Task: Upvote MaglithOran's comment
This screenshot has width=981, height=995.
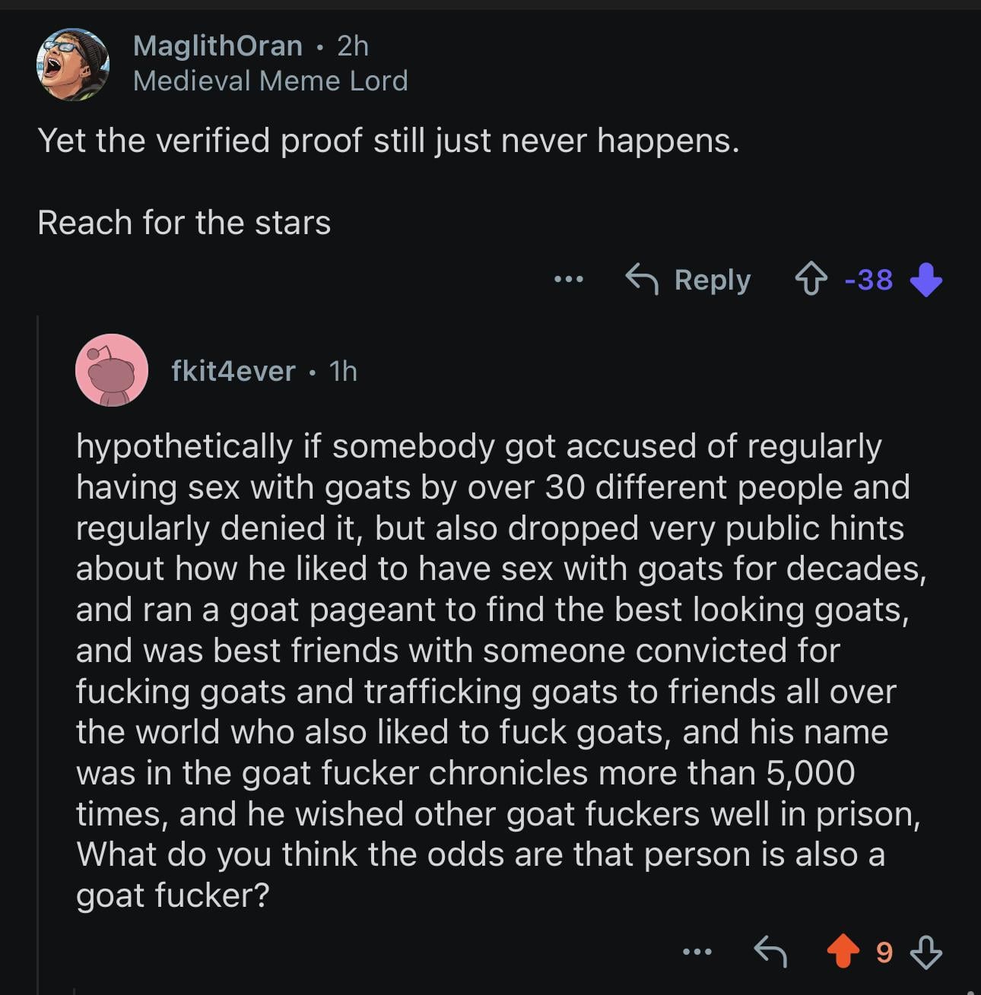Action: click(x=811, y=280)
